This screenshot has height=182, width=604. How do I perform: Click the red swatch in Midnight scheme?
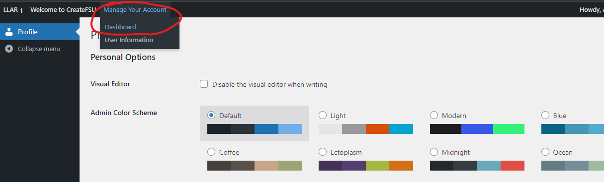(x=513, y=166)
